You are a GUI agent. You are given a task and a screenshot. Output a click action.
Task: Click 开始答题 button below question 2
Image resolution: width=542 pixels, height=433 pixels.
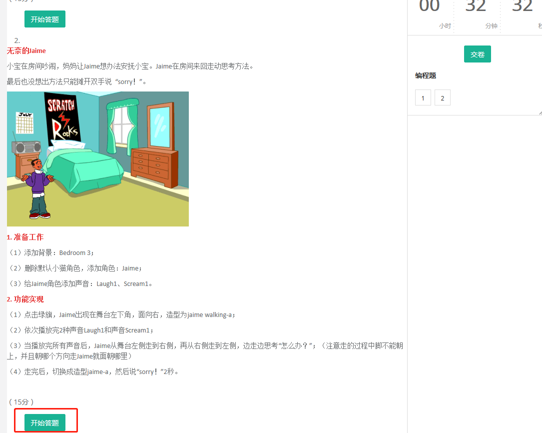(x=45, y=422)
